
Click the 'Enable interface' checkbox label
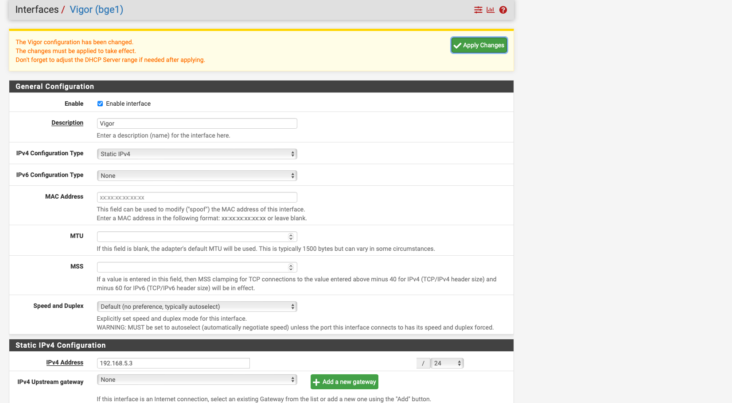coord(128,104)
